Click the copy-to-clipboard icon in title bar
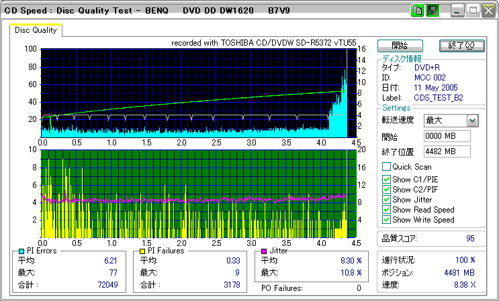Image resolution: width=499 pixels, height=301 pixels. (x=416, y=11)
